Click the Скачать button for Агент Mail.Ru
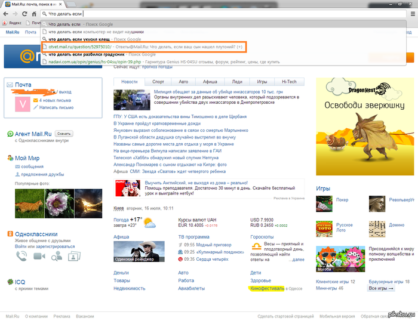418x321 pixels. click(64, 134)
